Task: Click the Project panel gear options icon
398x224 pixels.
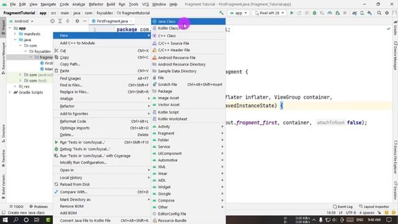Action: [x=77, y=21]
